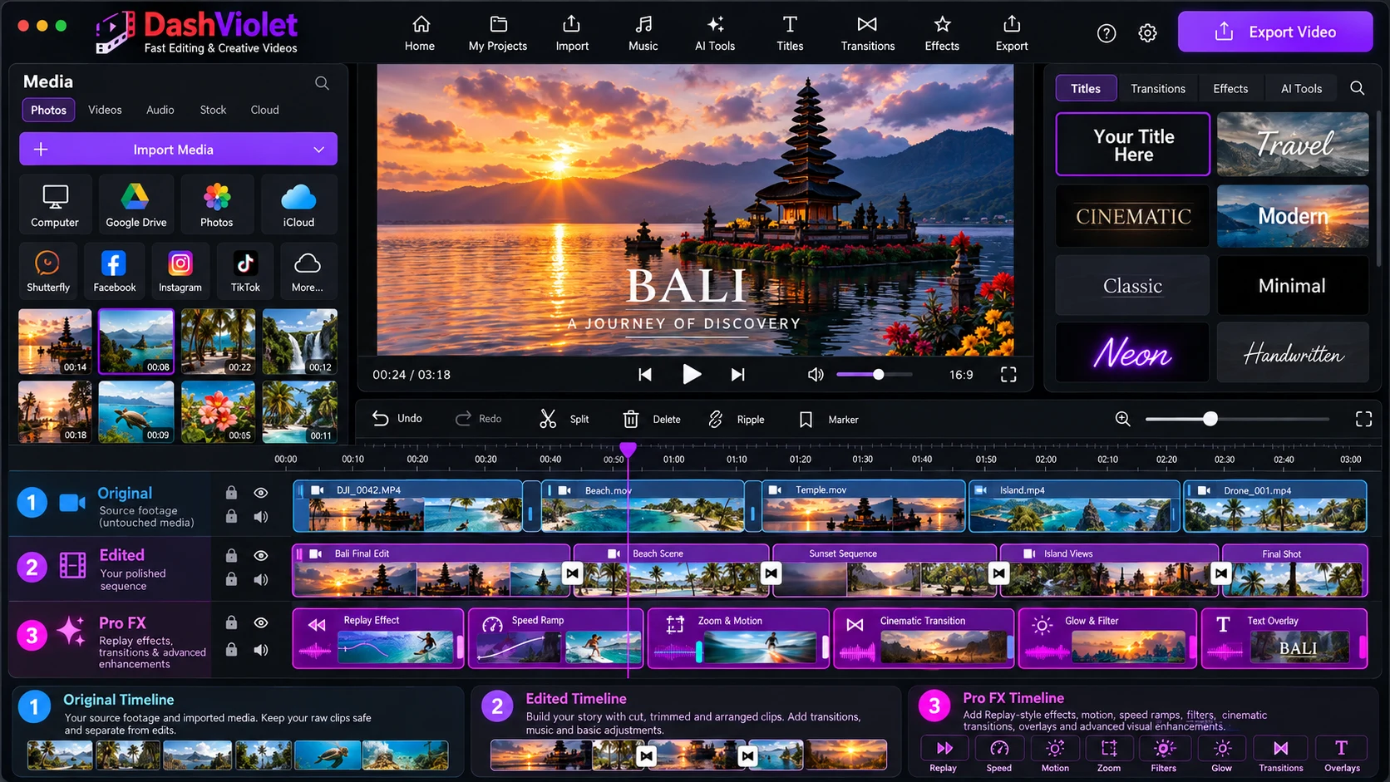Image resolution: width=1390 pixels, height=782 pixels.
Task: Select the turtle photo thumbnail lasting 00:09
Action: pos(136,412)
